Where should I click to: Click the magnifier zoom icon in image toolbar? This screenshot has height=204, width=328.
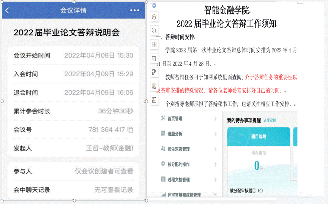[x=154, y=30]
